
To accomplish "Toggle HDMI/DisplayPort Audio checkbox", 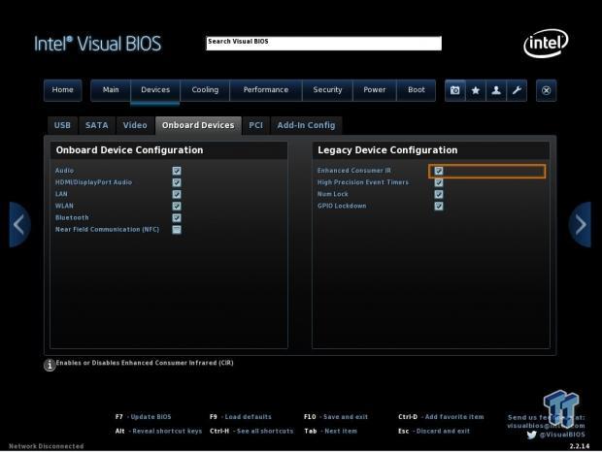I will point(177,182).
